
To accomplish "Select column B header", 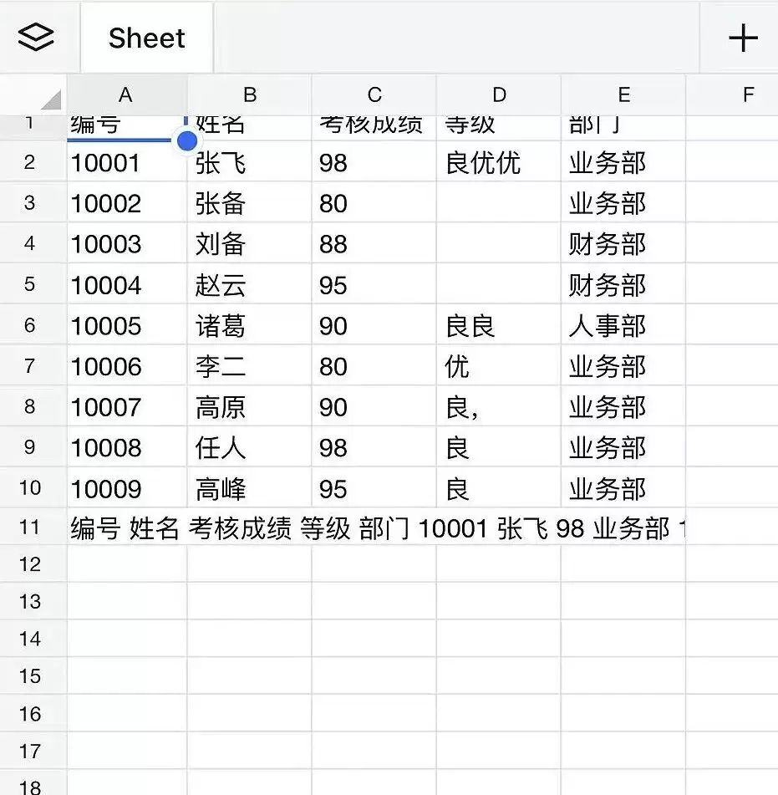I will coord(249,94).
